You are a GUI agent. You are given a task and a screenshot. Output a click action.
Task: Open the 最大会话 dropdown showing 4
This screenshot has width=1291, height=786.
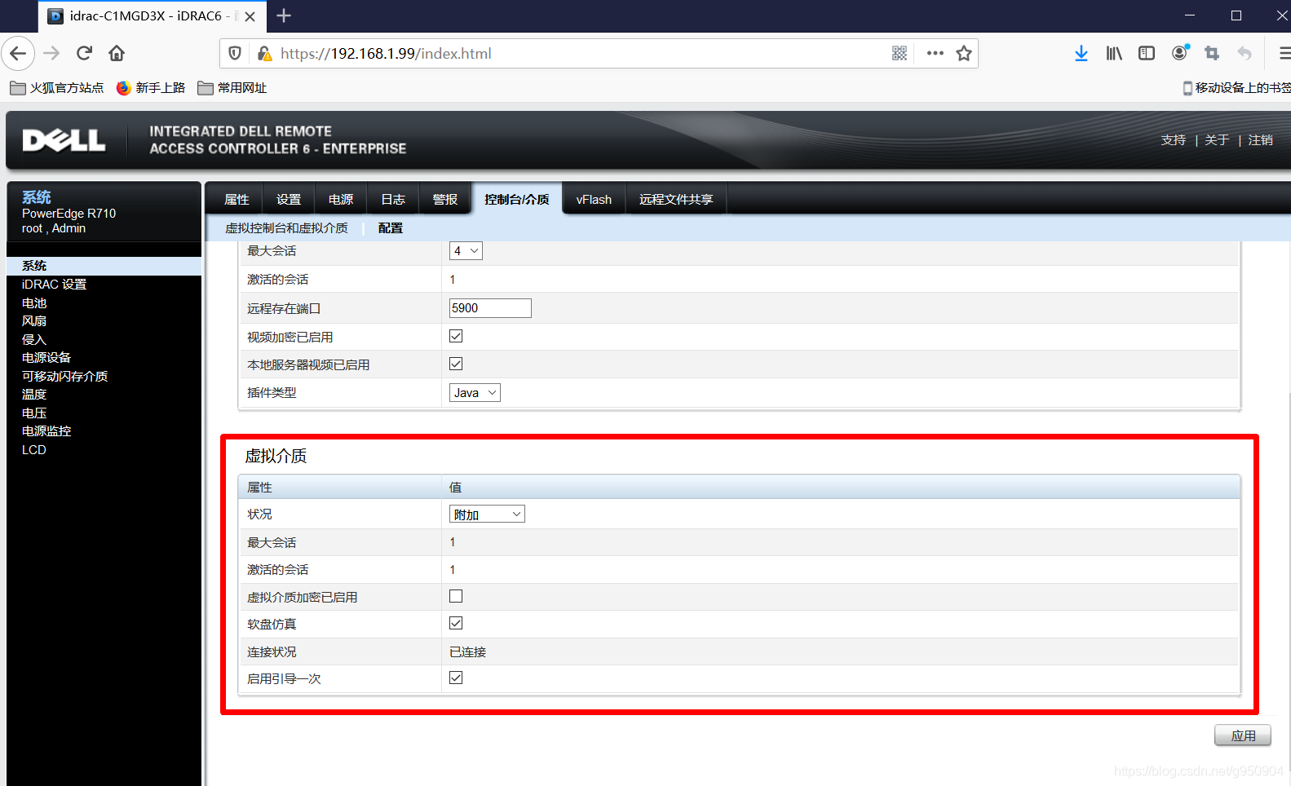pos(466,251)
